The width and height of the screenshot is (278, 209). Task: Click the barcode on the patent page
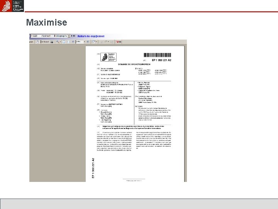(x=158, y=55)
